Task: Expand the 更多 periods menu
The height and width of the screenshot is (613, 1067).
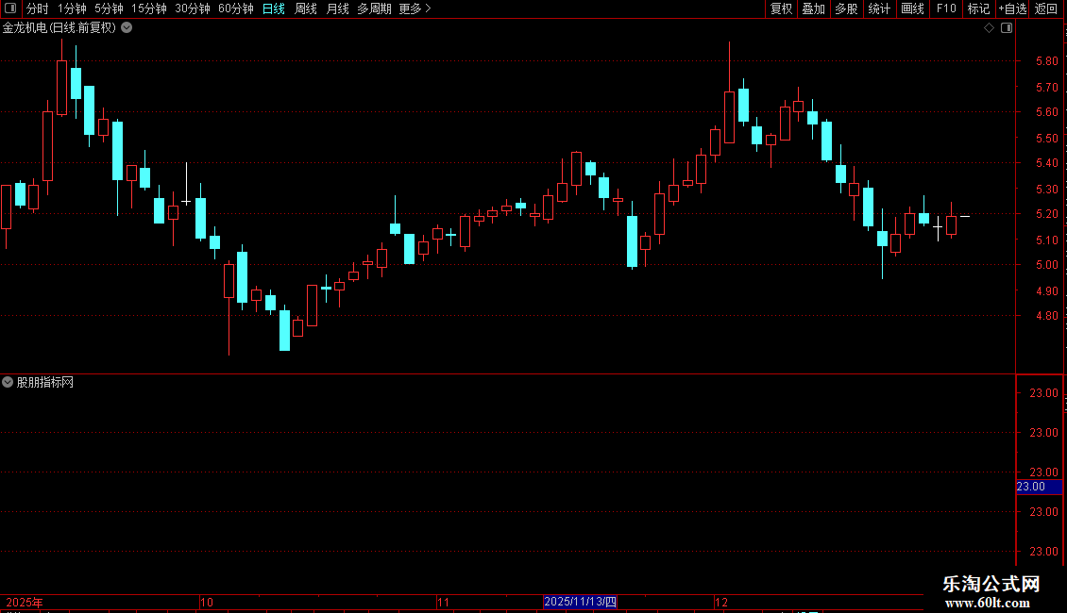Action: (415, 8)
